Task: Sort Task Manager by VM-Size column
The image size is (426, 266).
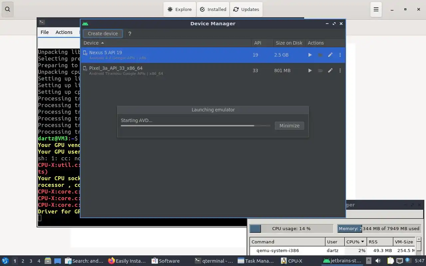Action: [x=404, y=242]
